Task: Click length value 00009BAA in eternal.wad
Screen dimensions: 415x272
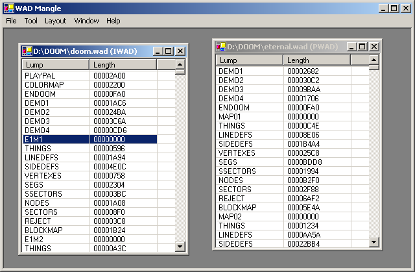Action: click(304, 89)
